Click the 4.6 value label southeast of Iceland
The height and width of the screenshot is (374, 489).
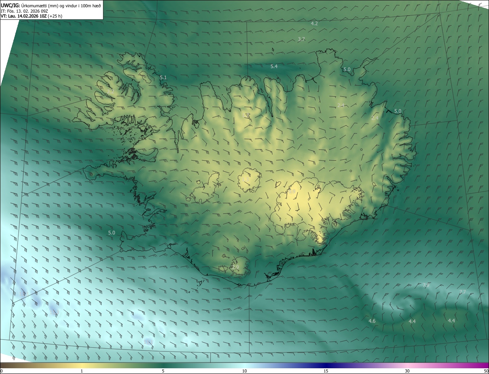(x=372, y=321)
